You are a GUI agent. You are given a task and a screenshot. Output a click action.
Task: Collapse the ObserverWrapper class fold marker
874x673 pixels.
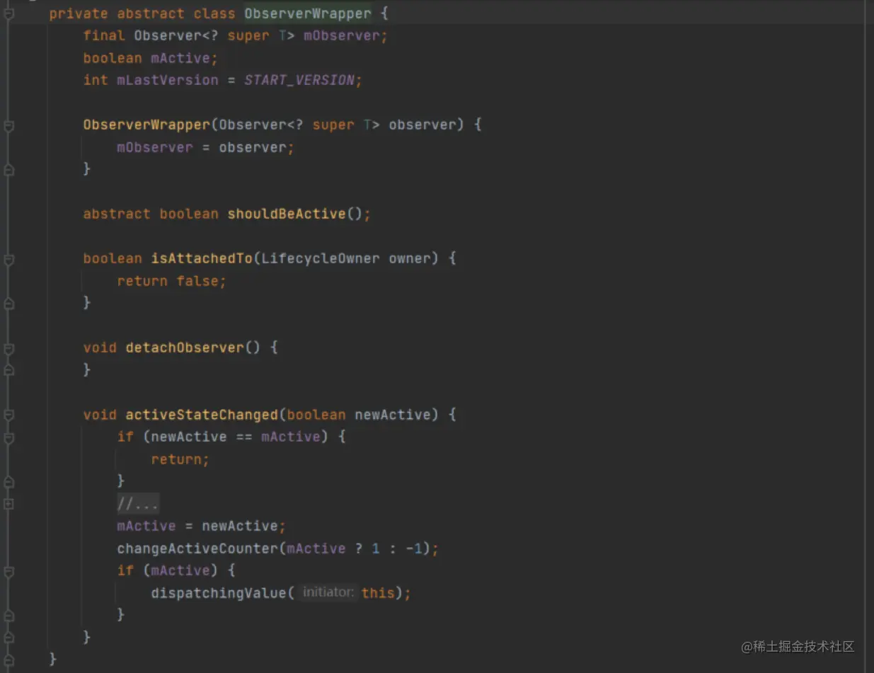(8, 13)
